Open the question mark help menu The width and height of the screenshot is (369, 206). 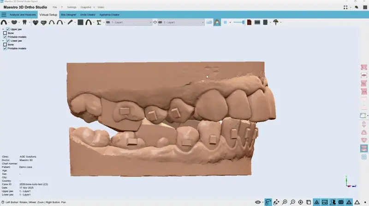tap(62, 7)
